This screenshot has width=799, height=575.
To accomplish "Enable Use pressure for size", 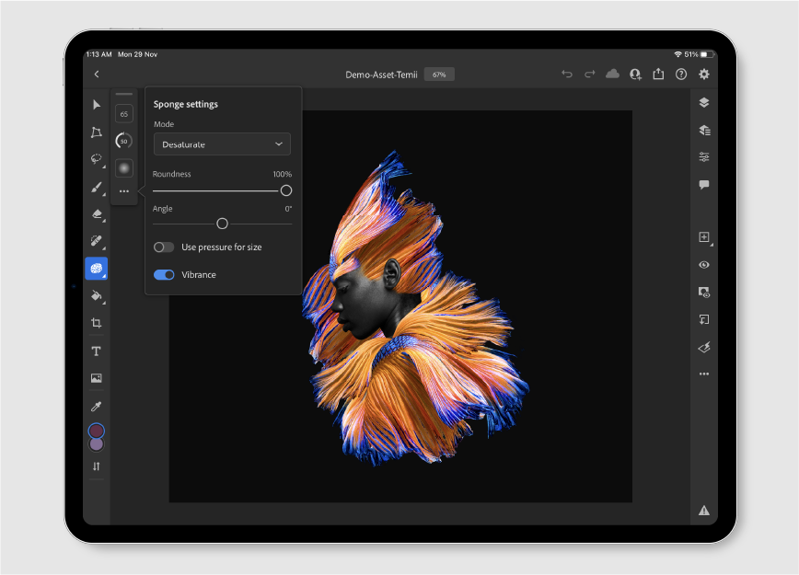I will pyautogui.click(x=164, y=247).
